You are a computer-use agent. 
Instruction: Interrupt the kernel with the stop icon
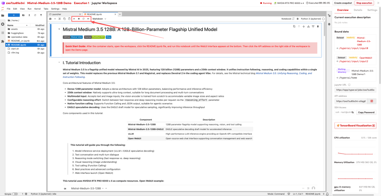[x=79, y=19]
